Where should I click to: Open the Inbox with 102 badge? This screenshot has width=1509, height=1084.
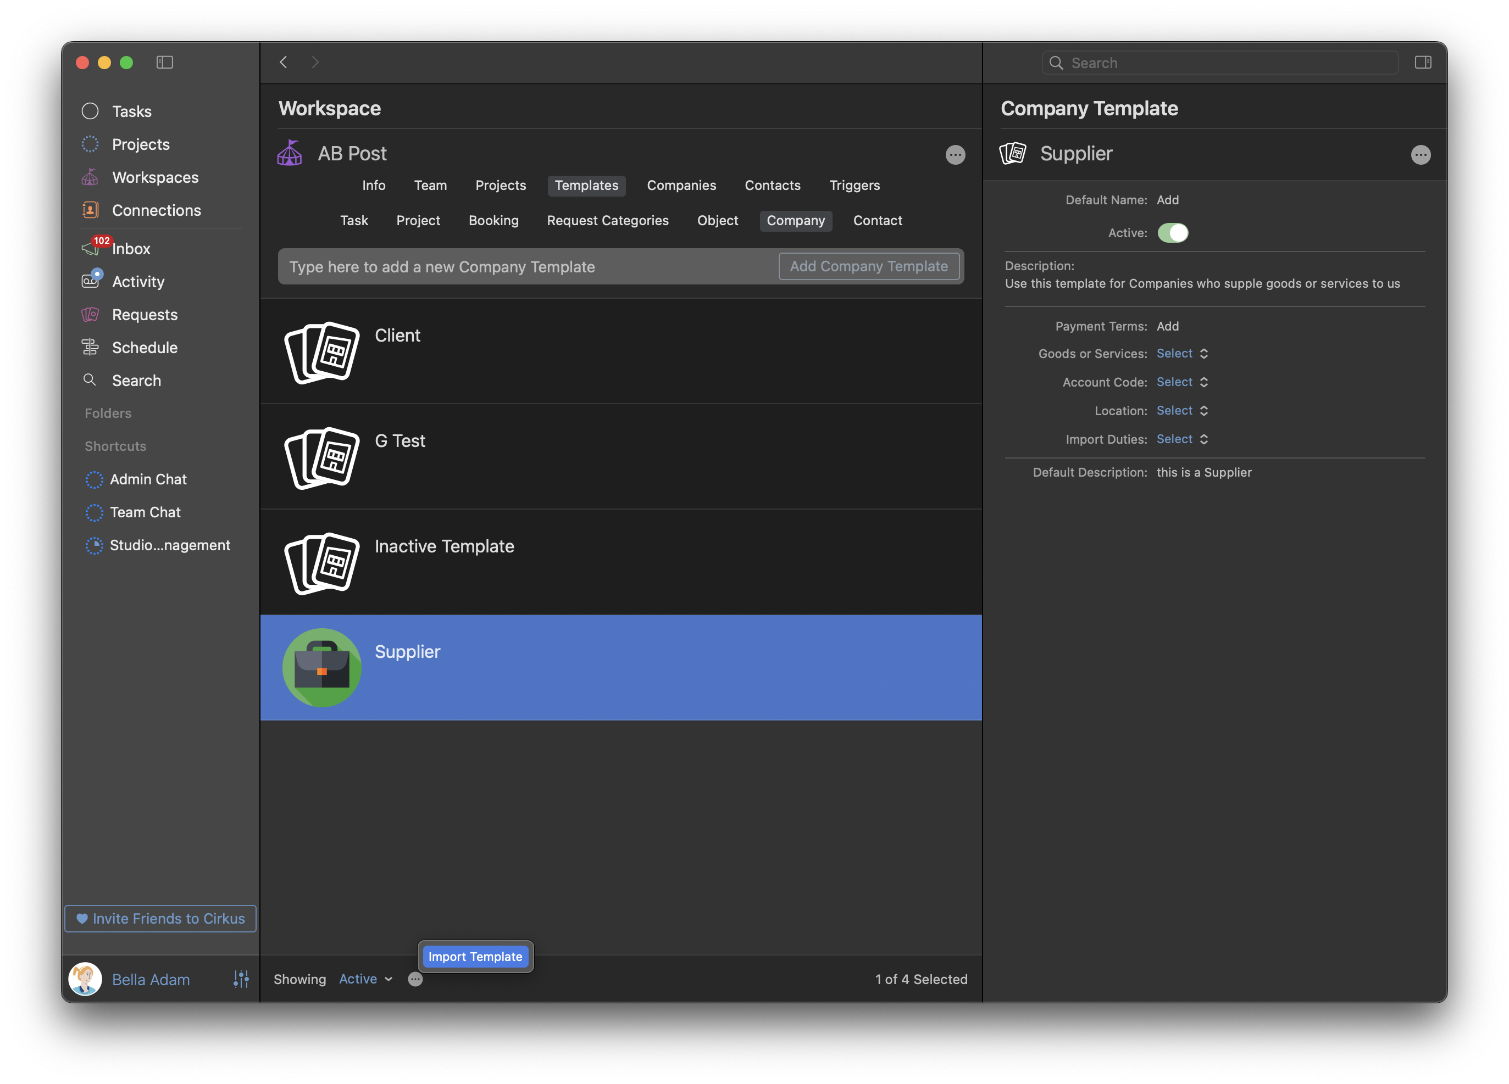(130, 249)
